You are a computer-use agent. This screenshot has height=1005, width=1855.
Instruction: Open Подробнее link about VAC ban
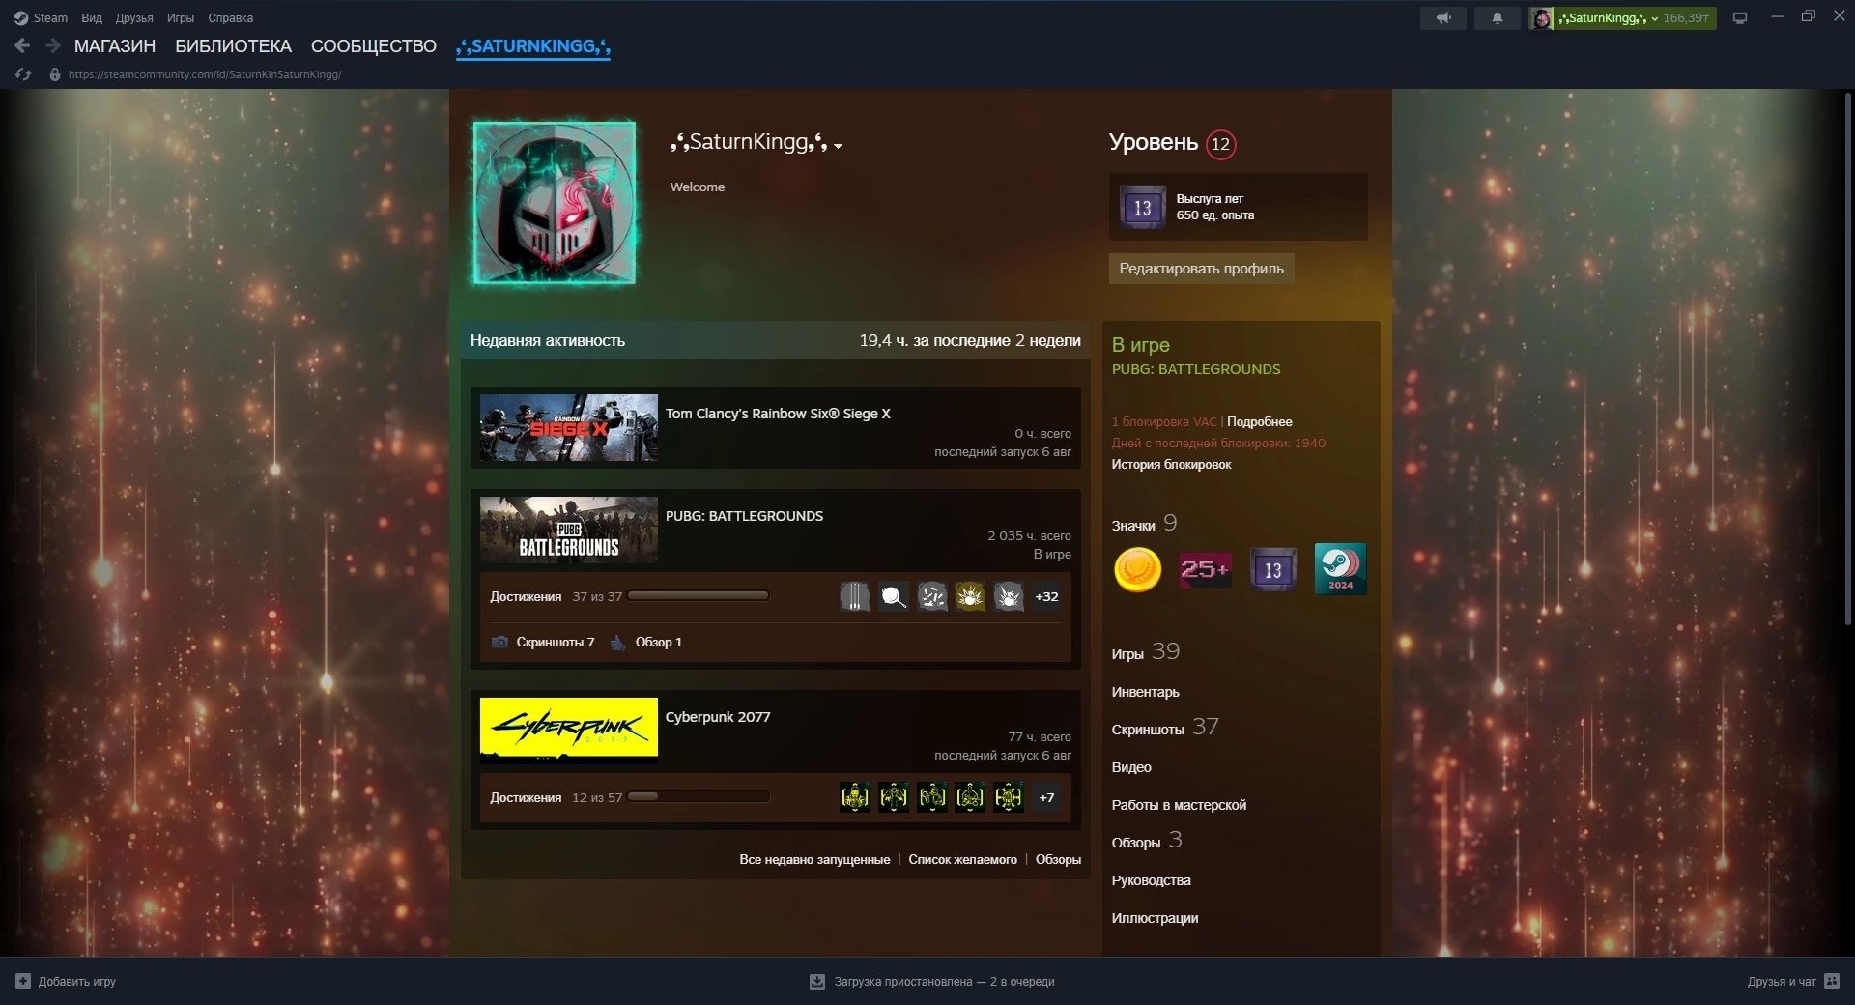tap(1259, 422)
